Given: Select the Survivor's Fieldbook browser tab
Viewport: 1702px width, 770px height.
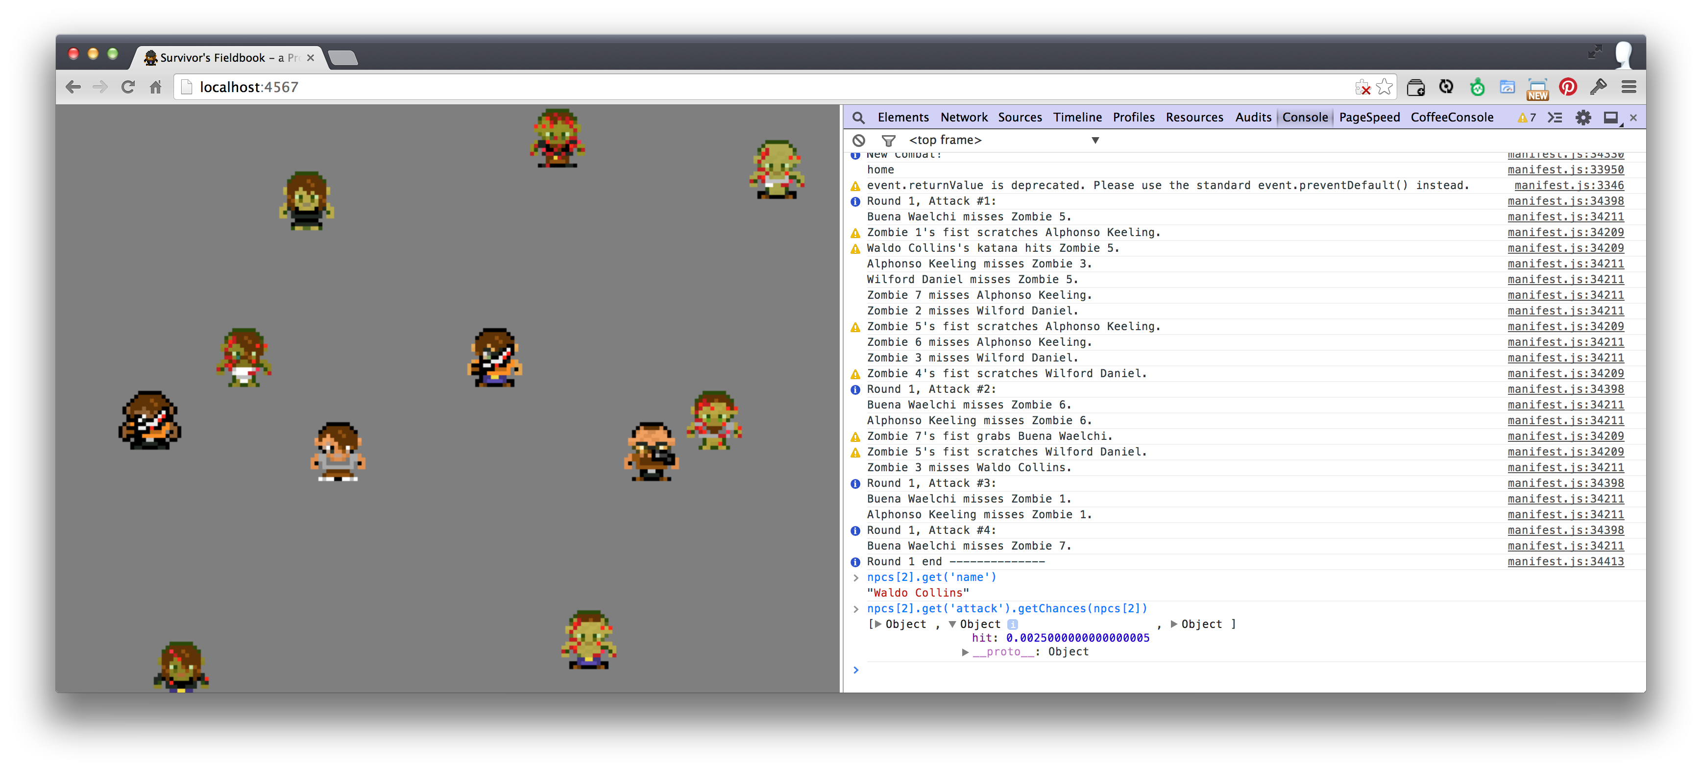Looking at the screenshot, I should click(x=228, y=57).
